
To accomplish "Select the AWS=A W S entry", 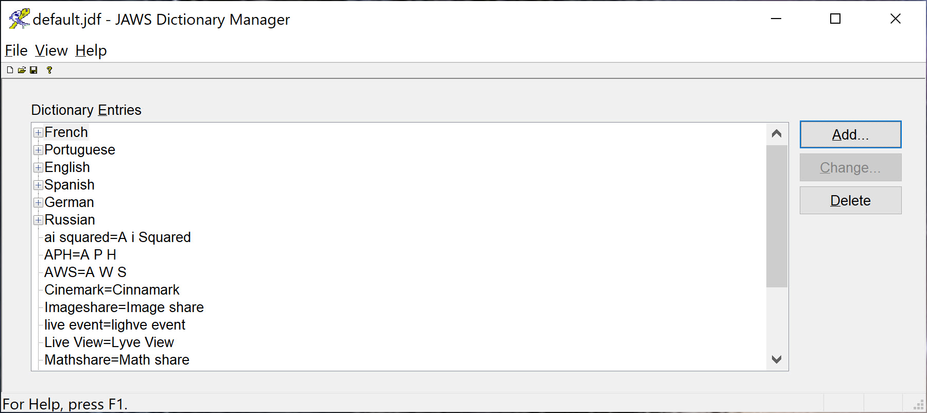I will click(85, 272).
